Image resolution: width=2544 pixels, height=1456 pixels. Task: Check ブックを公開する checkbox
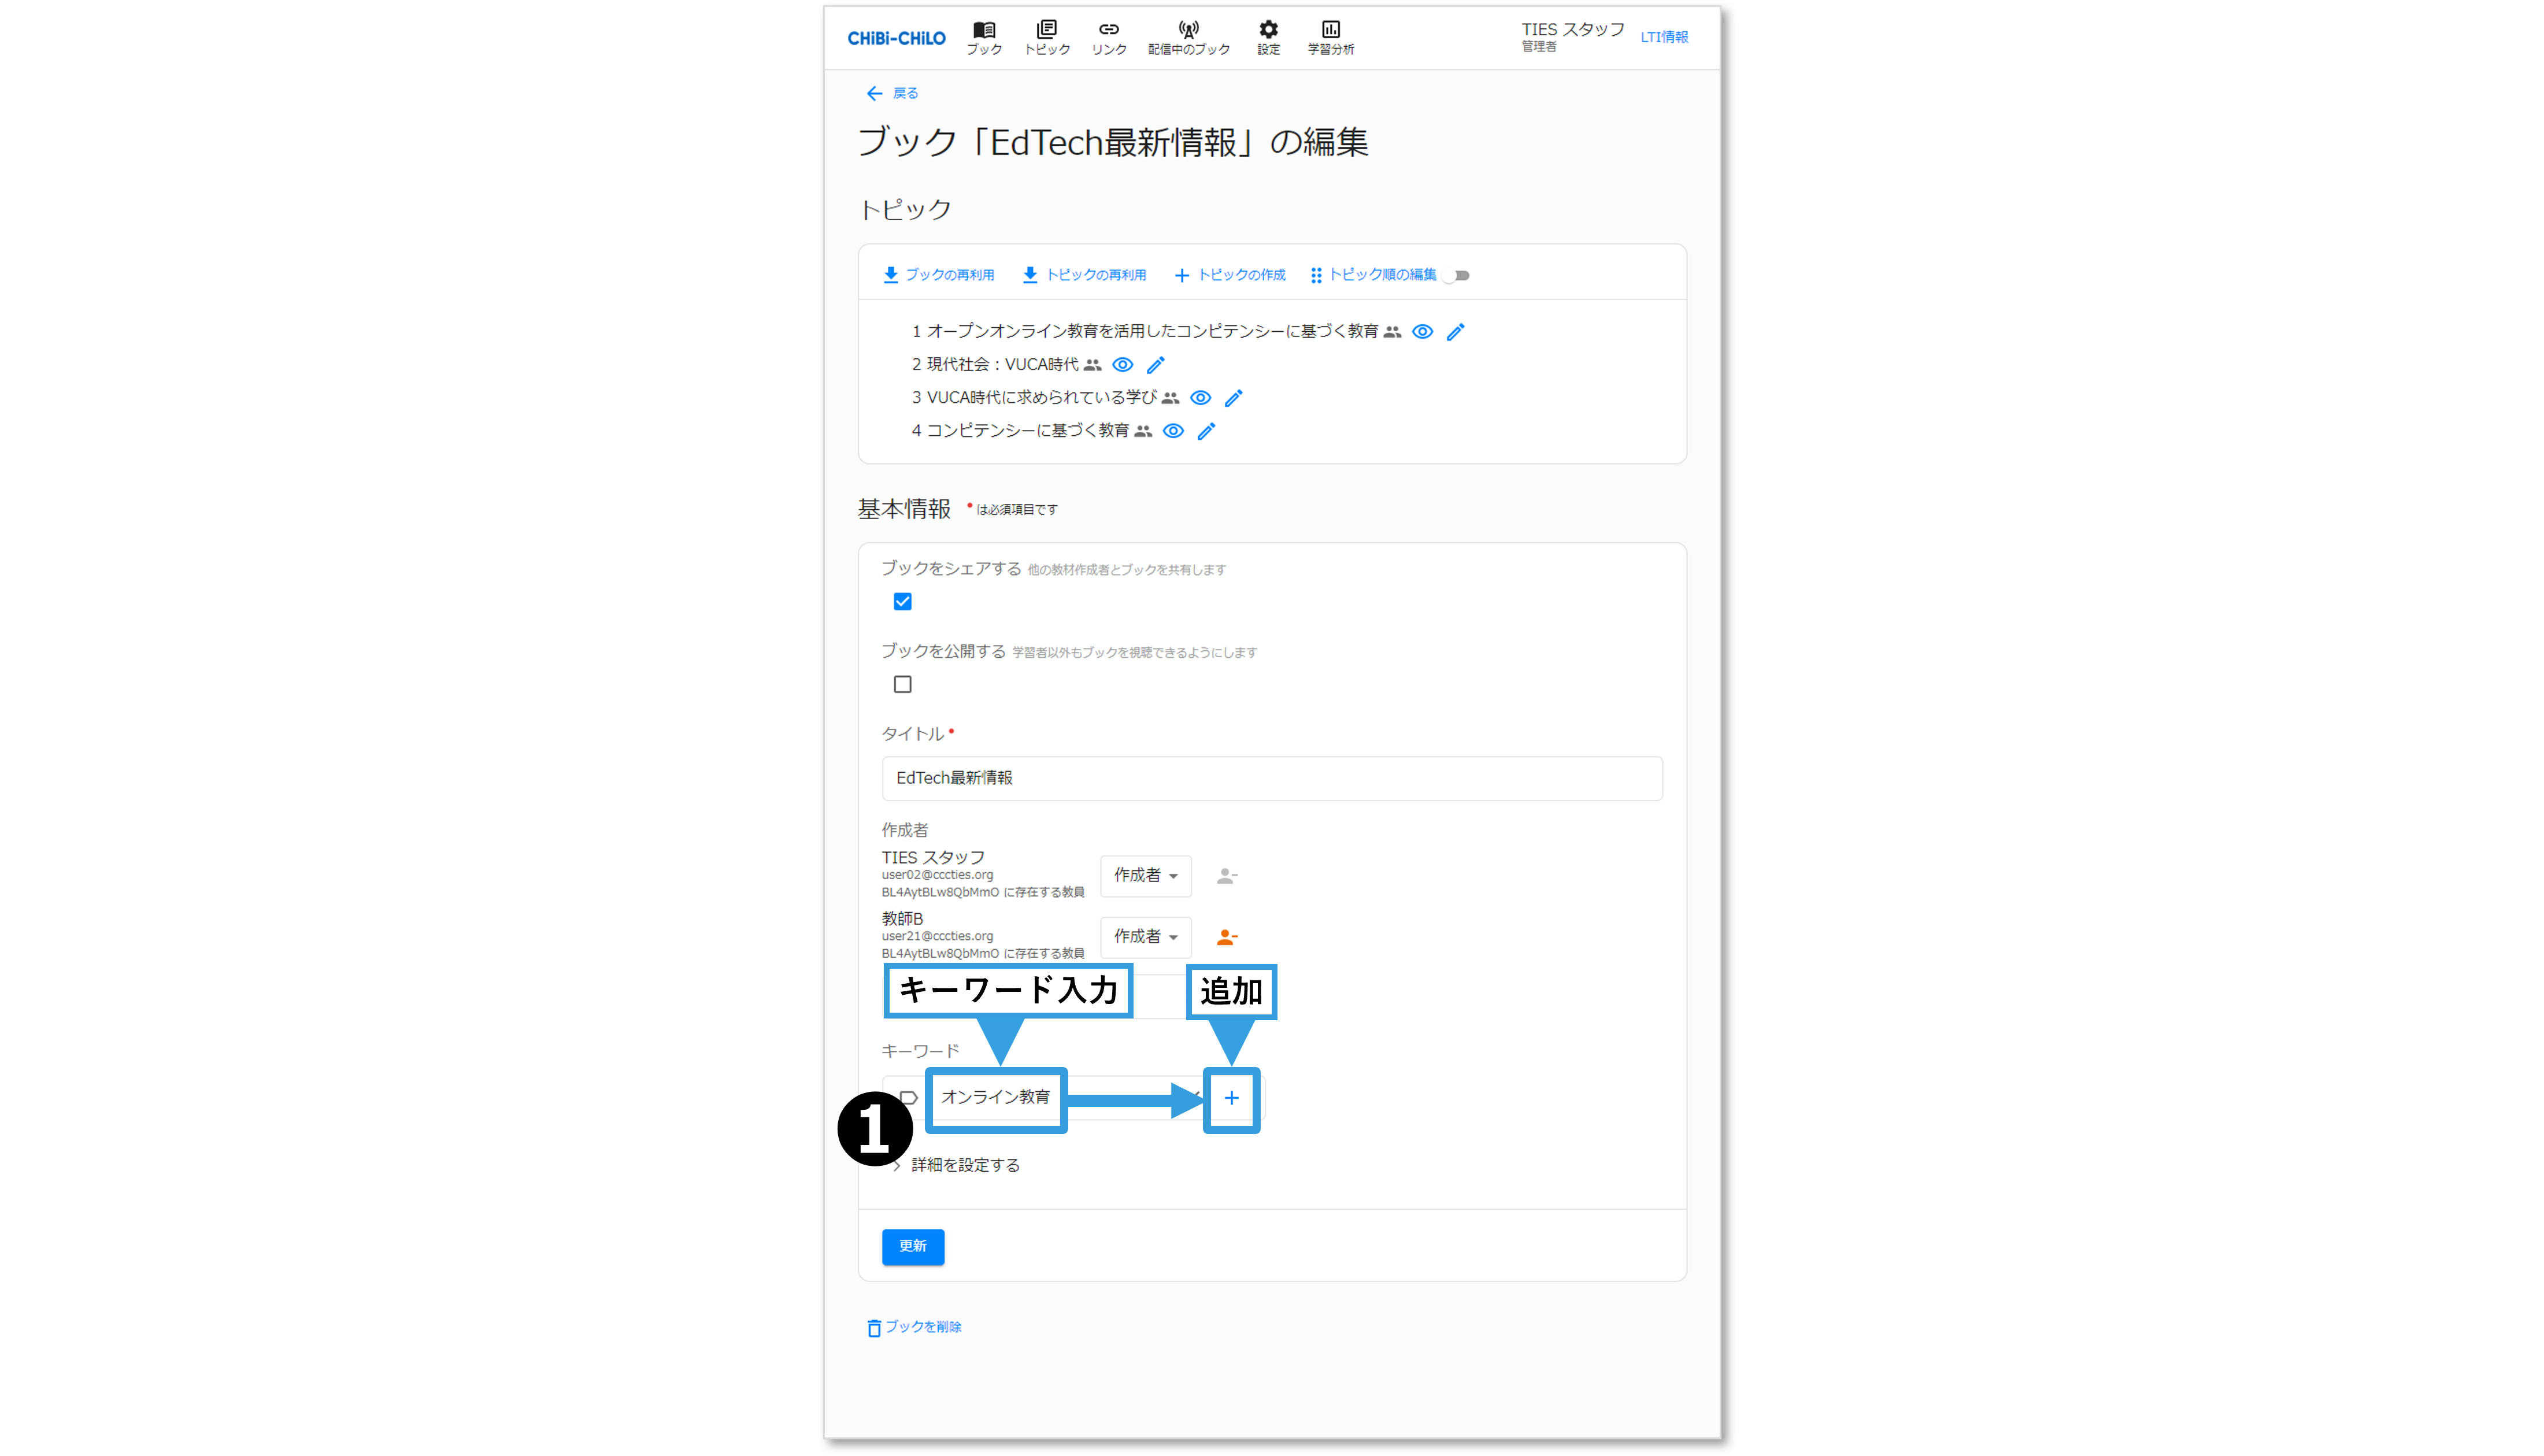pyautogui.click(x=902, y=685)
